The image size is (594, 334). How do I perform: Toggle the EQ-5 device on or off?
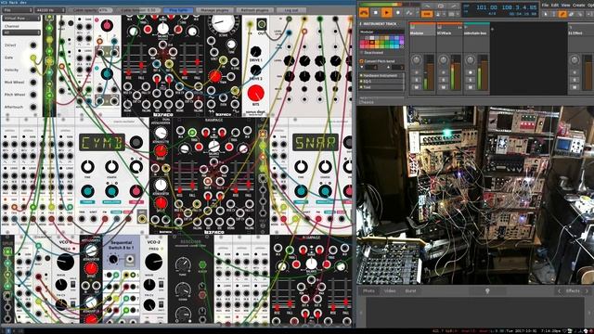(x=361, y=81)
